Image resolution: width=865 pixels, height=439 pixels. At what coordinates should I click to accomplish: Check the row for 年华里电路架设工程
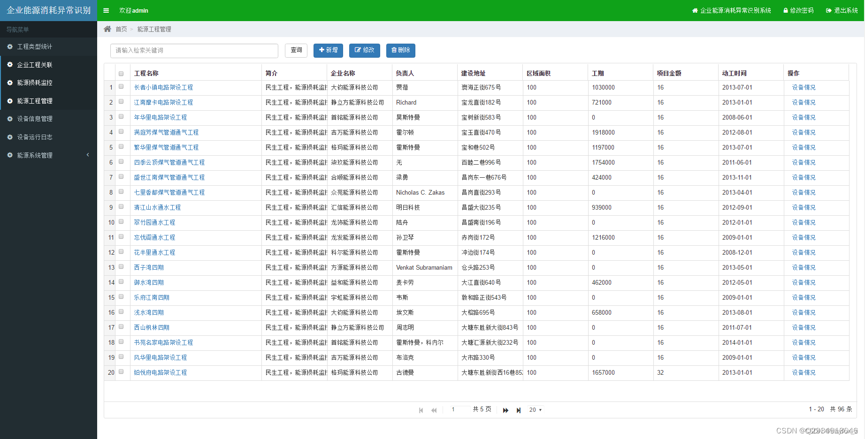121,117
